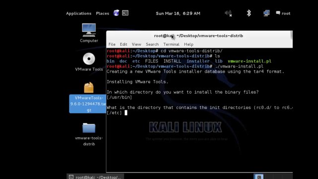Click the 'installer' directory name in listing

point(198,61)
